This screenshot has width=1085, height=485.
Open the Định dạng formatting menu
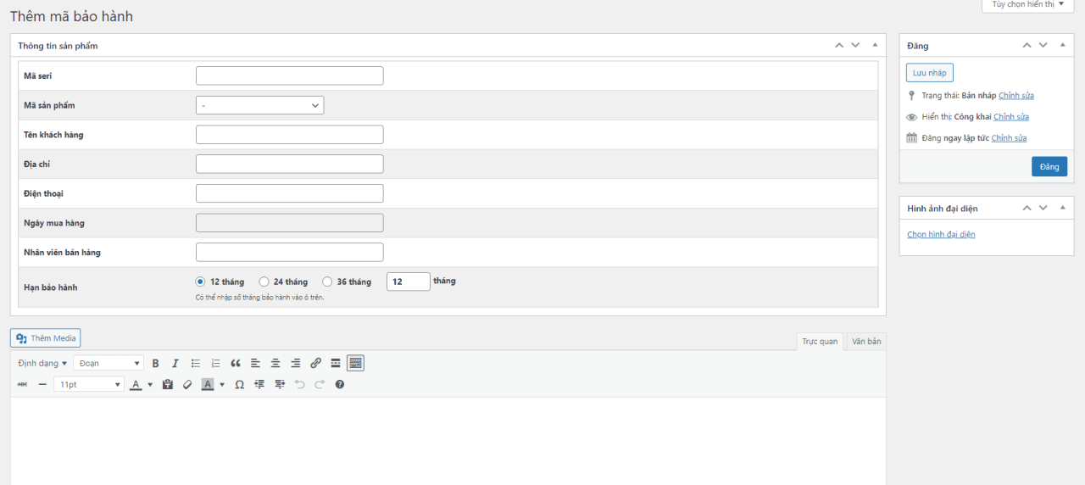point(42,363)
